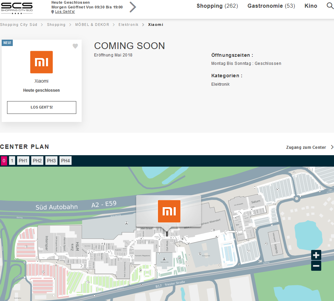The image size is (334, 301).
Task: Click the NEU! badge on the store card
Action: tap(7, 43)
